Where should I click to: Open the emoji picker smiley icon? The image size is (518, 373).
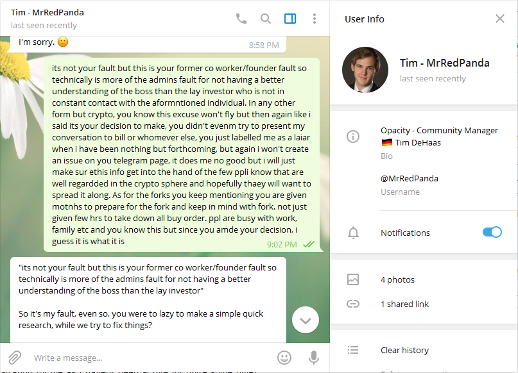[284, 358]
